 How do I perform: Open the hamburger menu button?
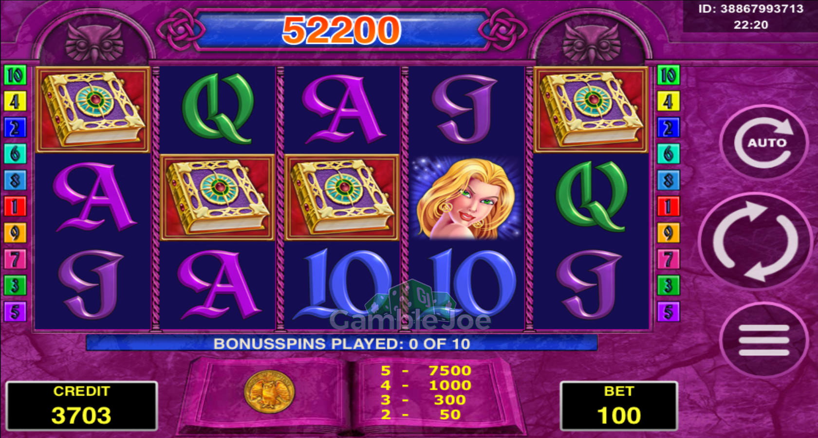click(763, 340)
